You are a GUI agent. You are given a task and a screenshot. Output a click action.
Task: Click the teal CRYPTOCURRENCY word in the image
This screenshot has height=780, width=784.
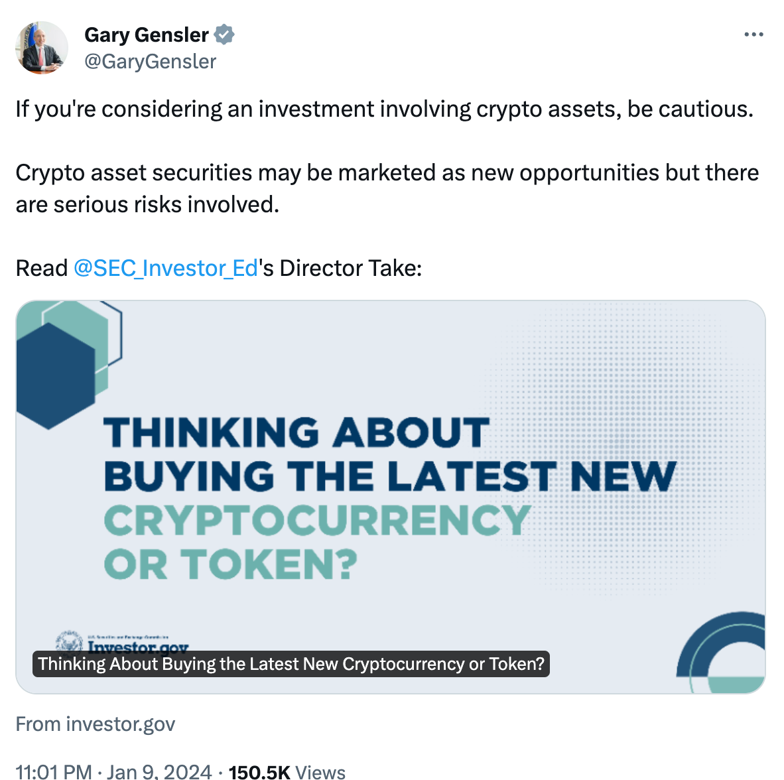click(x=317, y=520)
